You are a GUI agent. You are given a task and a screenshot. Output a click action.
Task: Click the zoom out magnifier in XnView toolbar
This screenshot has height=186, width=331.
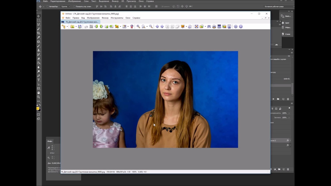point(151,27)
